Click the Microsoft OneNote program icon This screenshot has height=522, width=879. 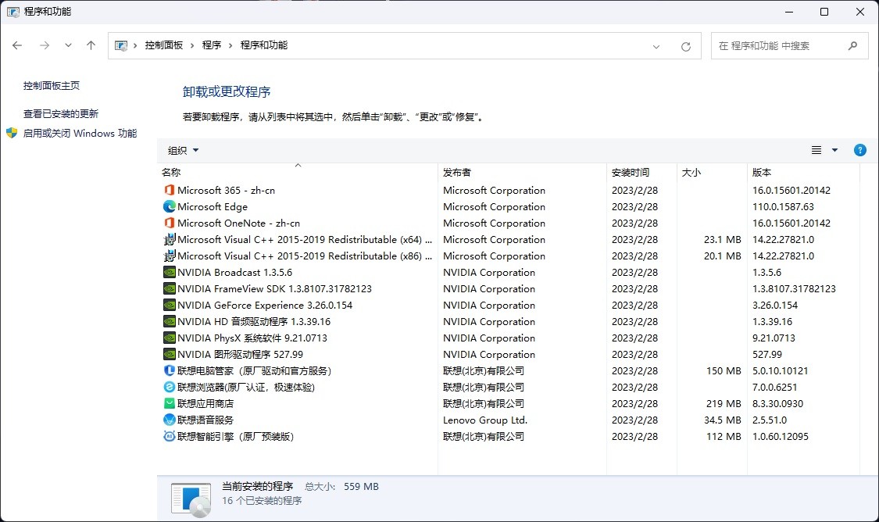pyautogui.click(x=169, y=223)
